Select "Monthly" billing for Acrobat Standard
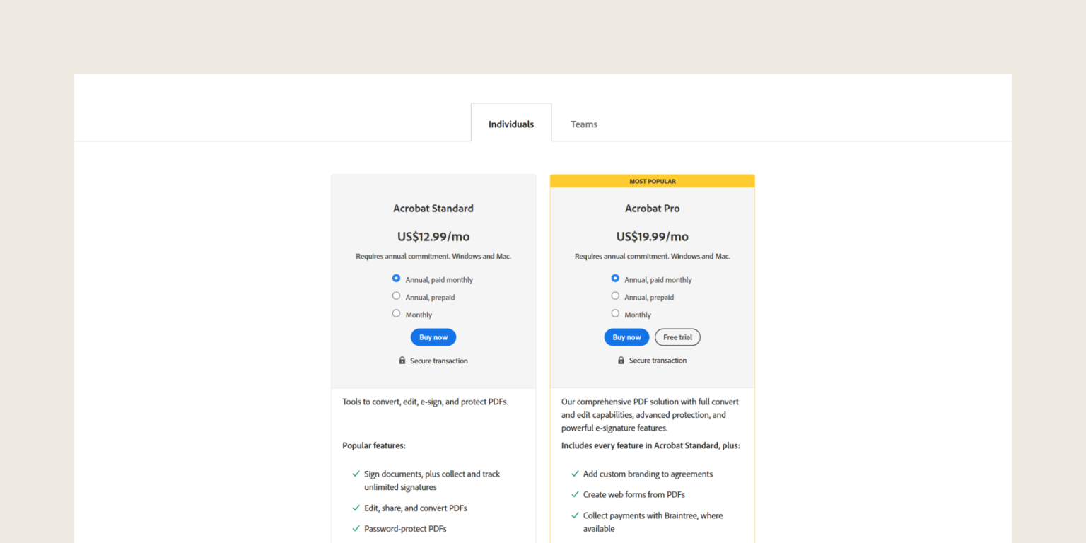The height and width of the screenshot is (543, 1086). (396, 313)
